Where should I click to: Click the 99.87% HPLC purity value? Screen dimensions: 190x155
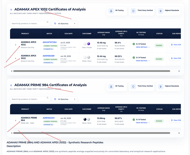(118, 118)
